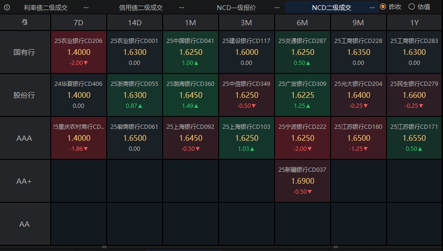The image size is (443, 251).
Task: Expand the ellipsis menu on NCD二级成交 tab
Action: click(x=372, y=7)
